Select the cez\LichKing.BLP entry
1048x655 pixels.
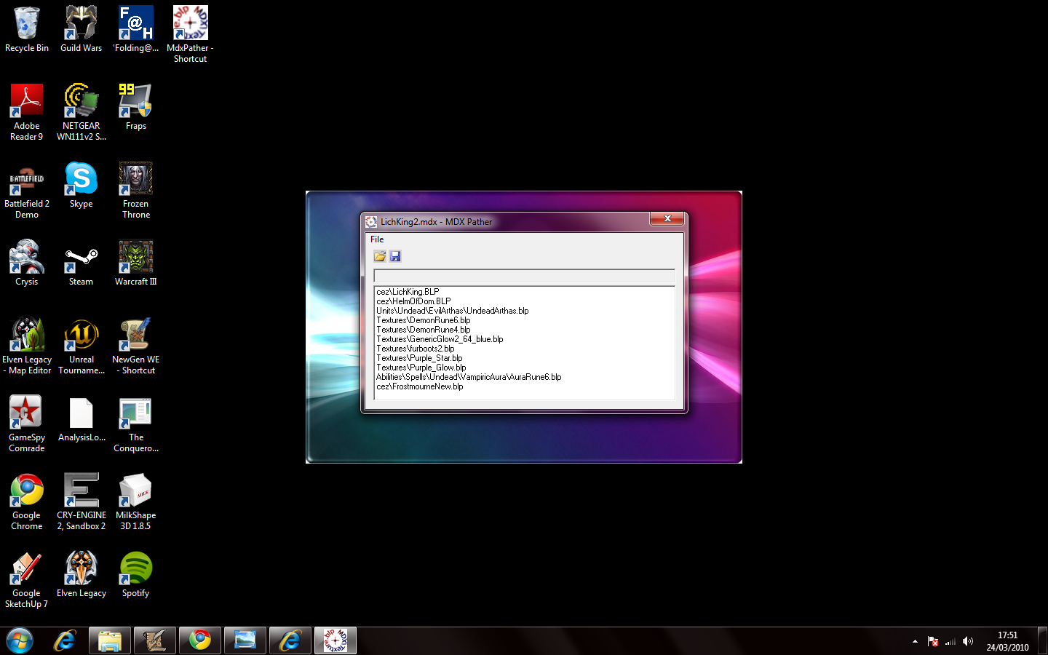tap(408, 292)
